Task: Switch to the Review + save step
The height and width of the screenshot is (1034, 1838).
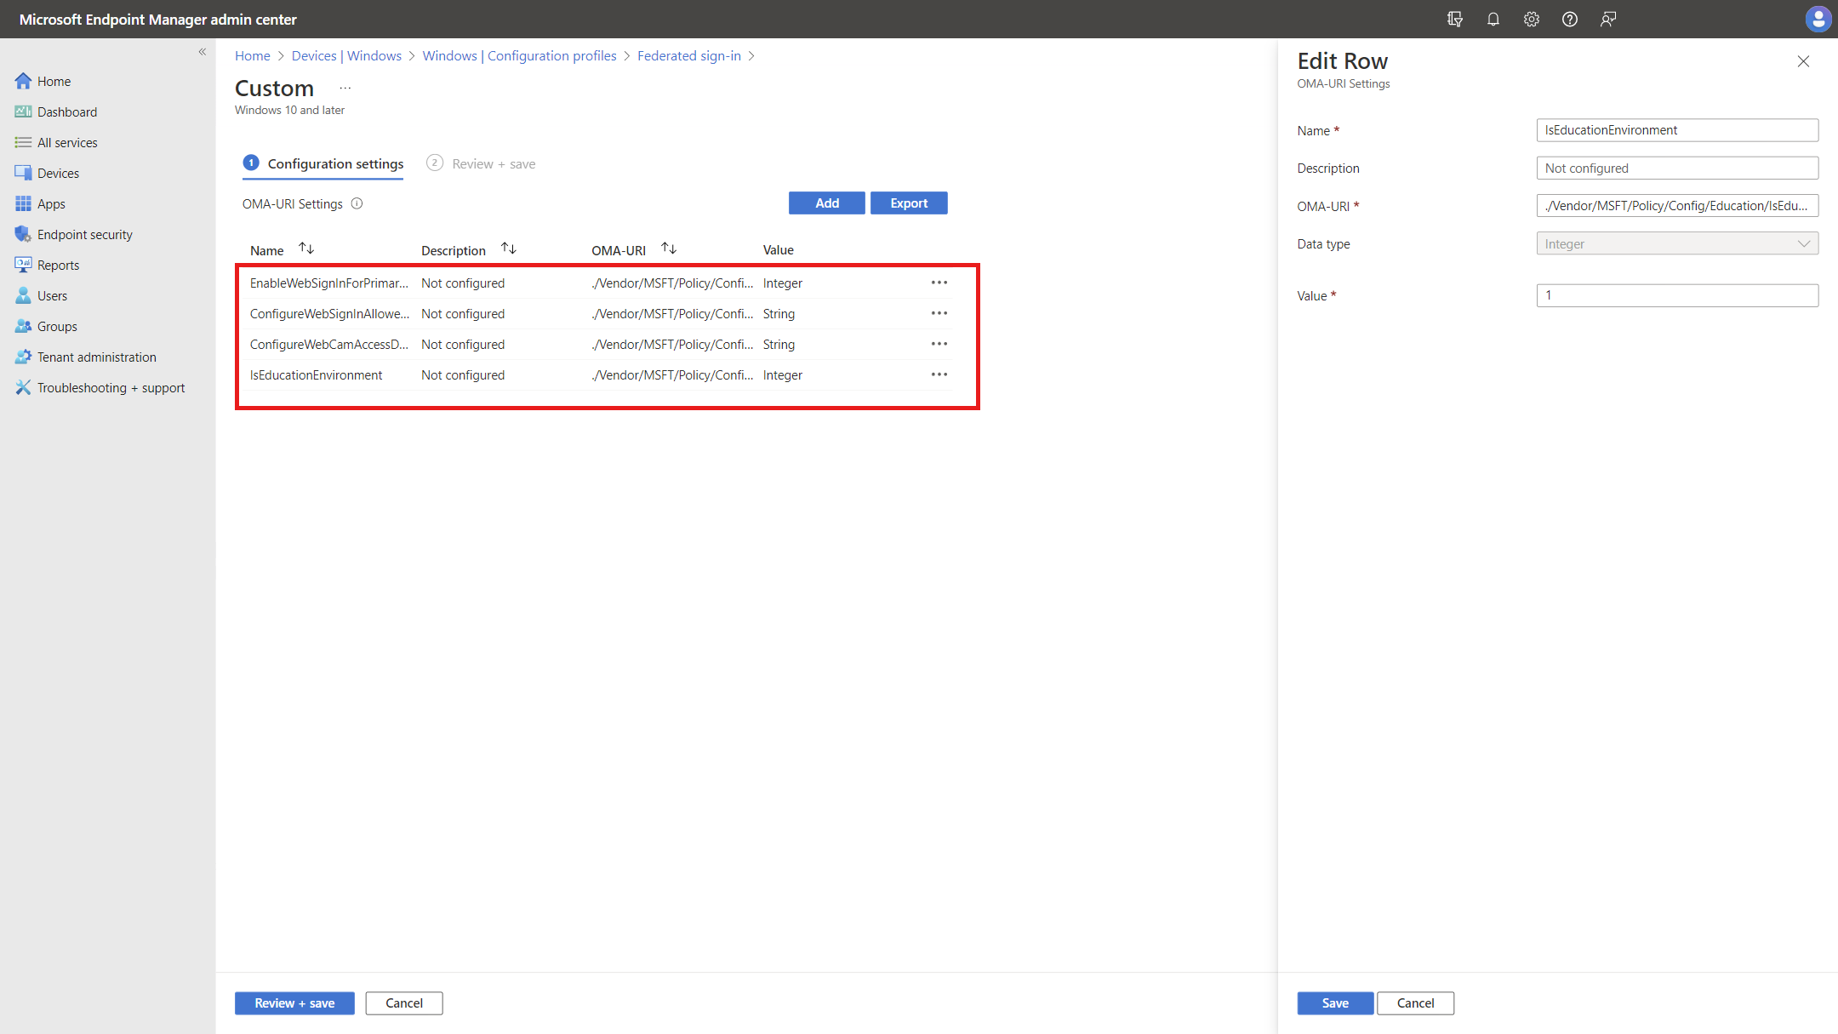Action: coord(493,163)
